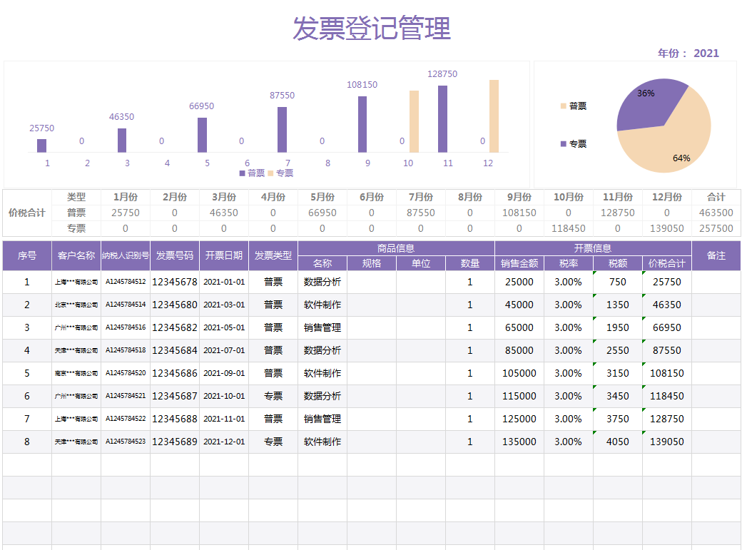This screenshot has width=742, height=550.
Task: Click the title 发票登记管理
Action: 370,29
